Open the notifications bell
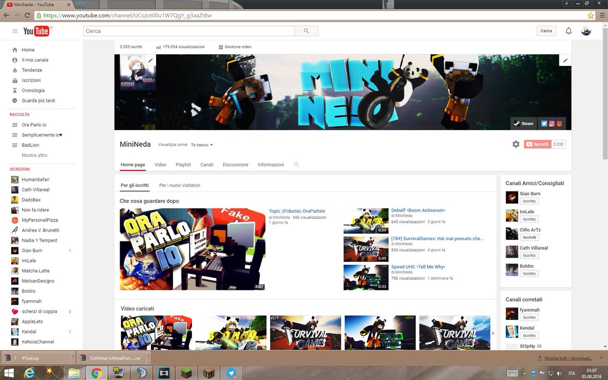 click(568, 31)
